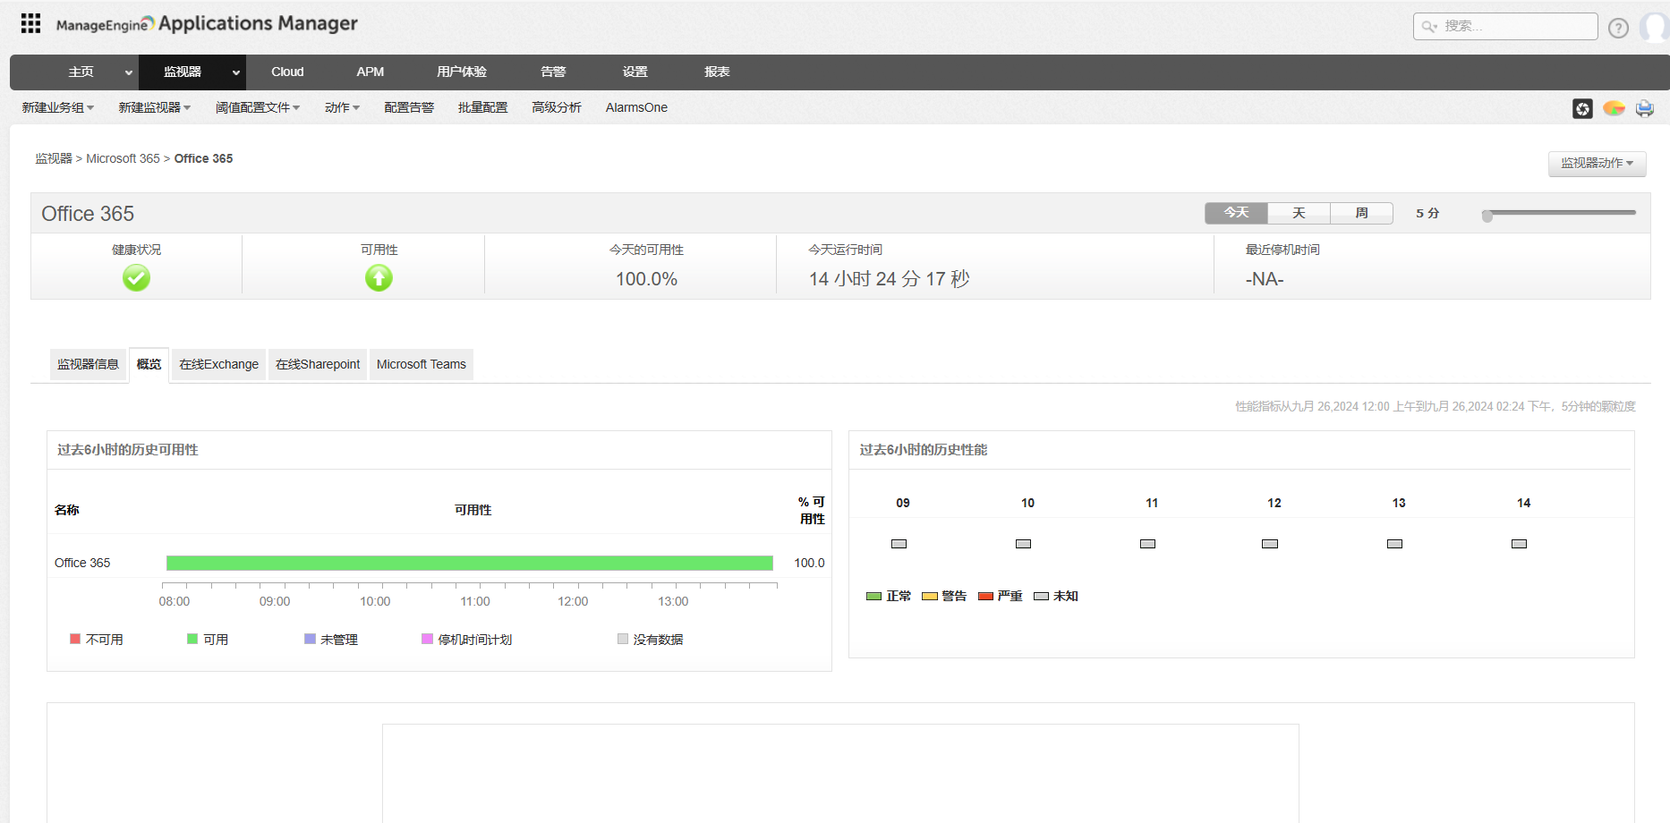Click the green health status checkmark icon

[136, 278]
